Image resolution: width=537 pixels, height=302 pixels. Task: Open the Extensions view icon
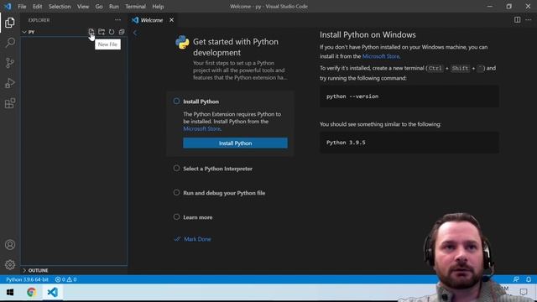[10, 103]
